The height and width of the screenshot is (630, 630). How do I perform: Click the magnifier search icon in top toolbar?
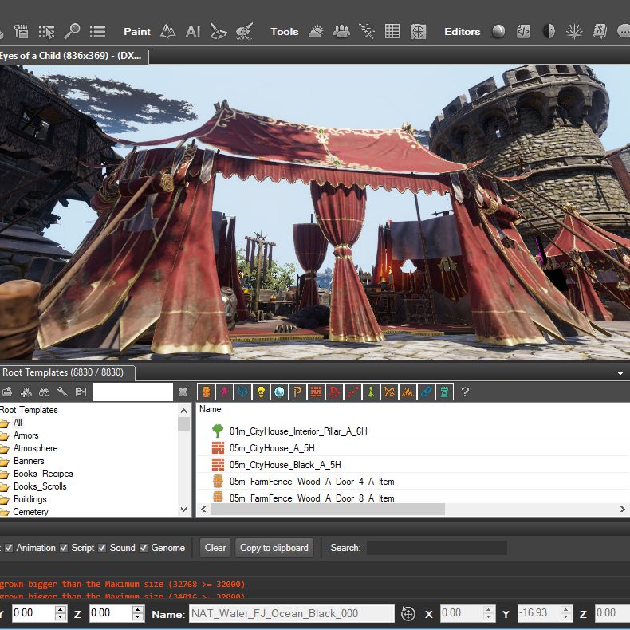click(72, 31)
